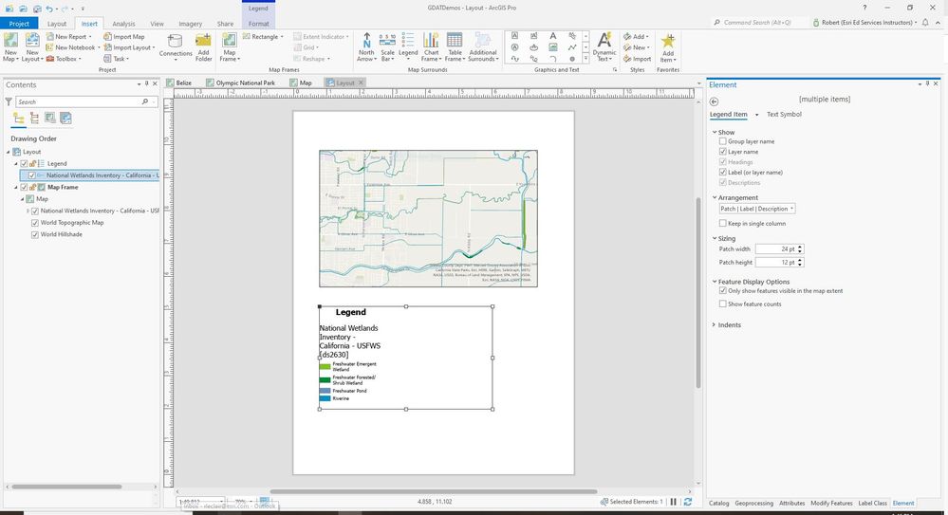The image size is (948, 515).
Task: Select the line graphic tool
Action: pos(572,47)
